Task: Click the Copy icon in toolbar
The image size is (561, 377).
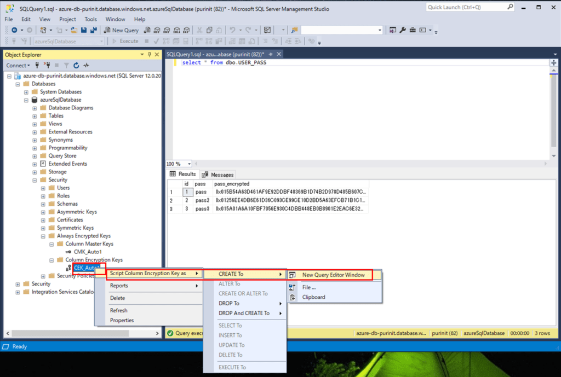Action: coord(209,31)
